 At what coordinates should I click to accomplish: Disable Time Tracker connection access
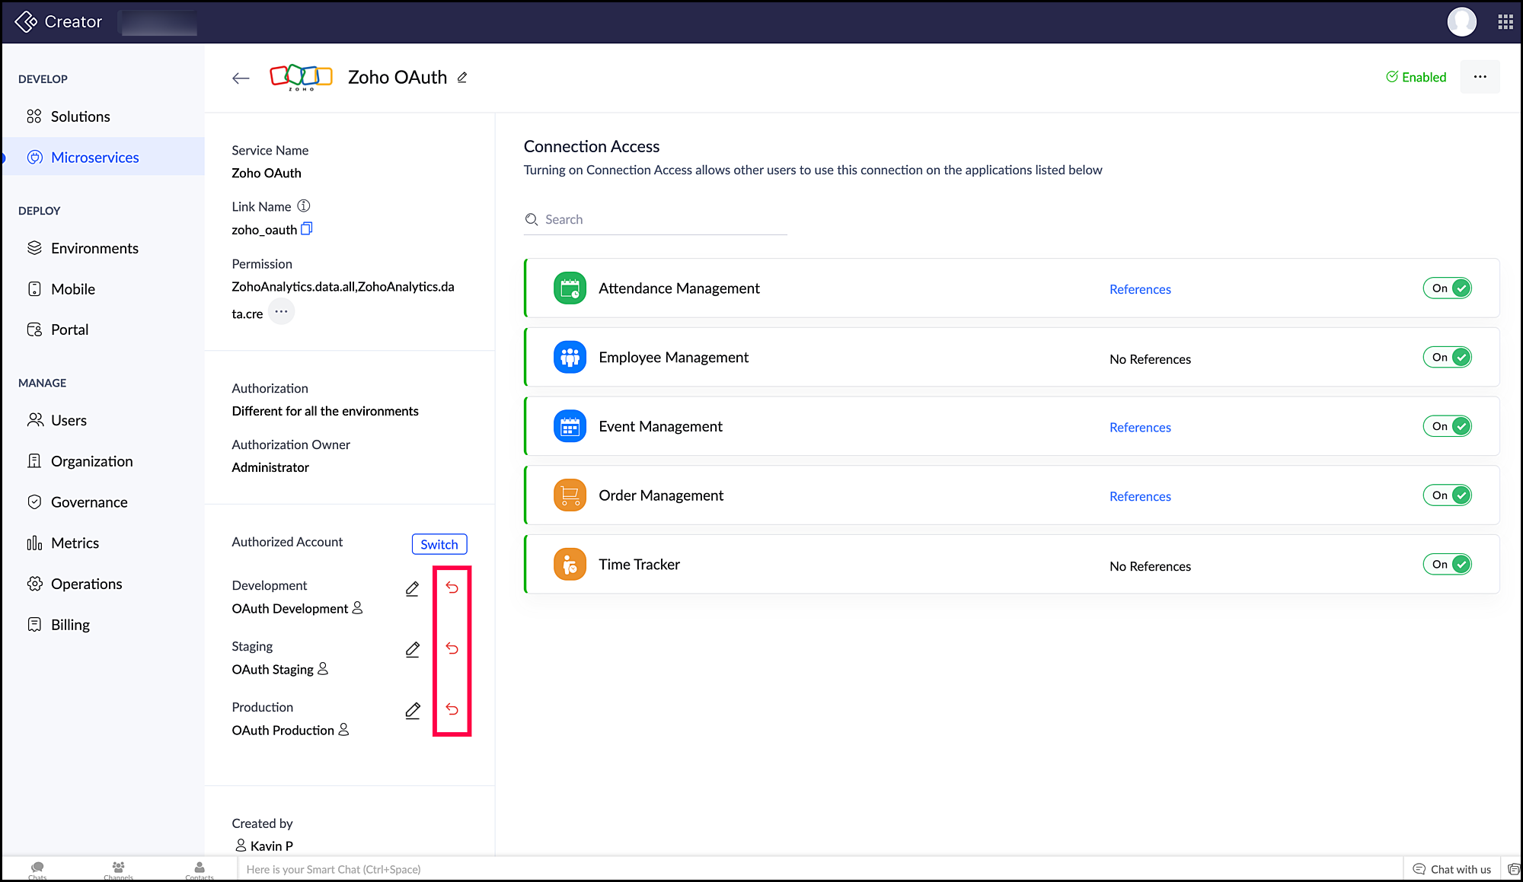(1448, 565)
